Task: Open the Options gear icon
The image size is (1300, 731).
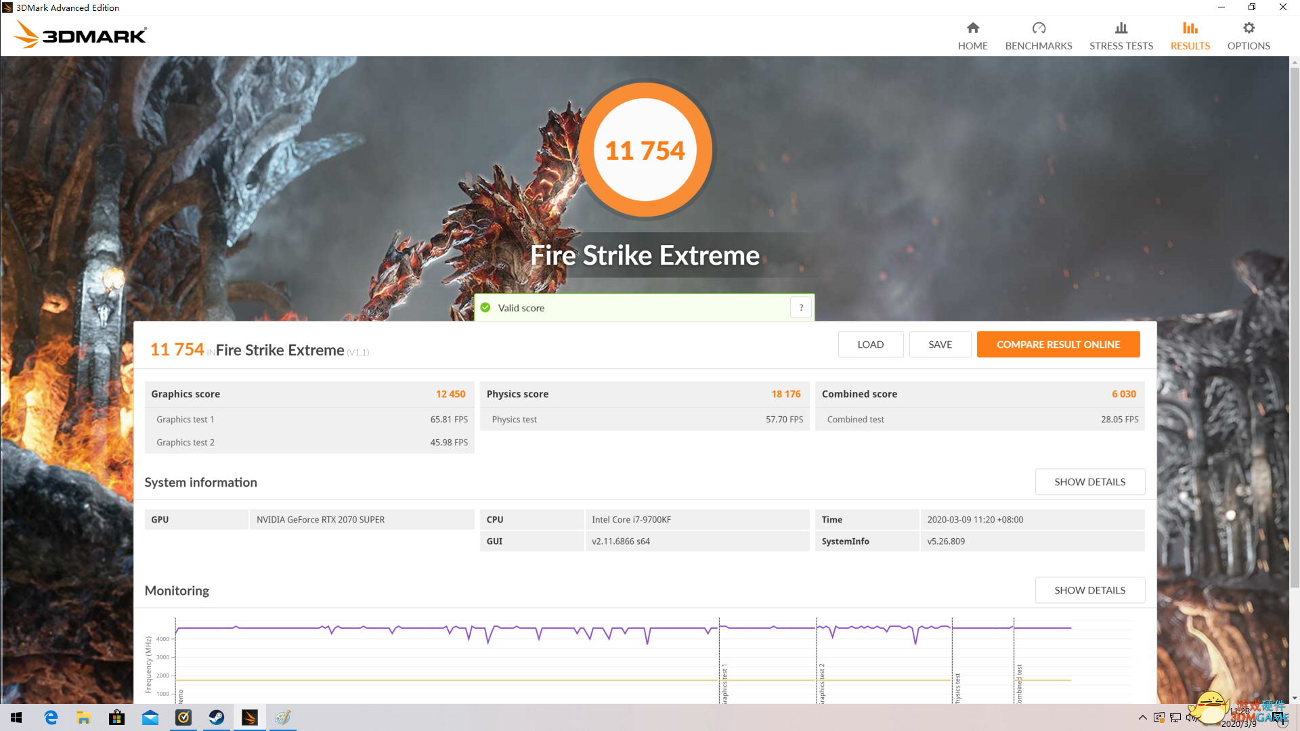Action: [x=1248, y=28]
